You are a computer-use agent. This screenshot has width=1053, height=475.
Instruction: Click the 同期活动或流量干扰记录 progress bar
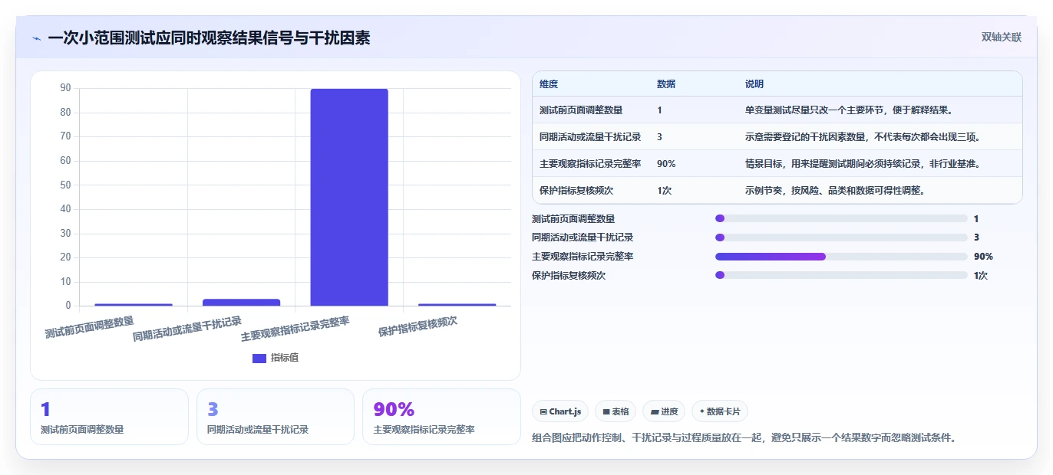coord(841,237)
